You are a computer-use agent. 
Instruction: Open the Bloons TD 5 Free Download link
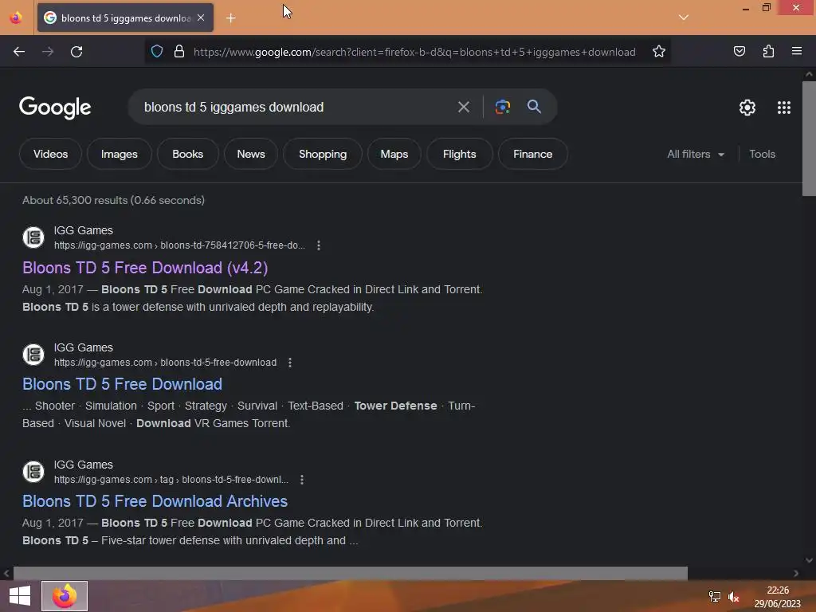[x=122, y=384]
